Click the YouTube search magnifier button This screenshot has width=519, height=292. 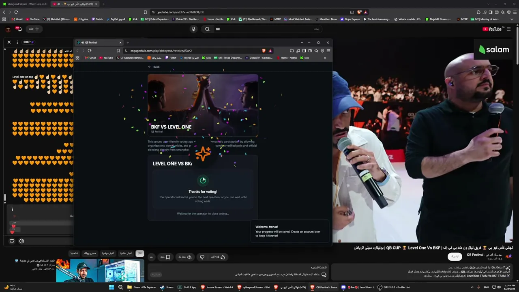[x=207, y=29]
